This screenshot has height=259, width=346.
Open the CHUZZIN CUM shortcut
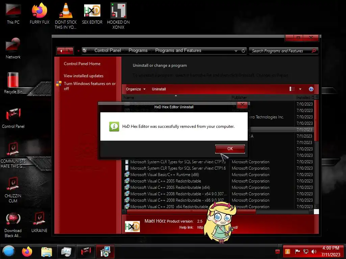13,190
